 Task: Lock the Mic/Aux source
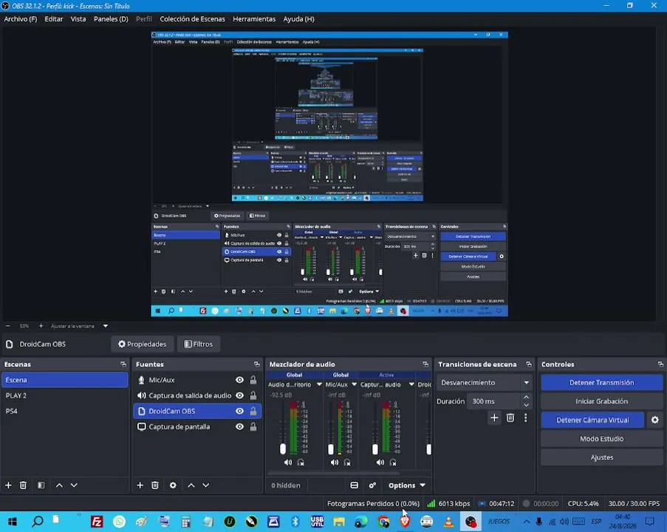pyautogui.click(x=253, y=380)
